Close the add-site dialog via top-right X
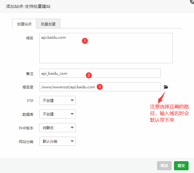The width and height of the screenshot is (194, 173). coord(192,2)
